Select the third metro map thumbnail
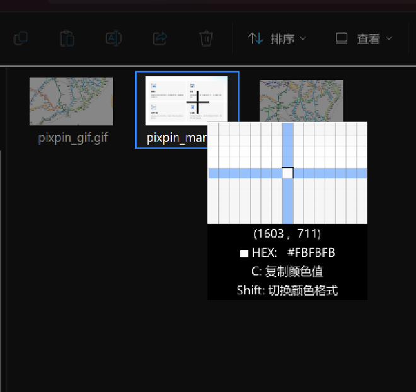This screenshot has width=416, height=392. pos(301,101)
